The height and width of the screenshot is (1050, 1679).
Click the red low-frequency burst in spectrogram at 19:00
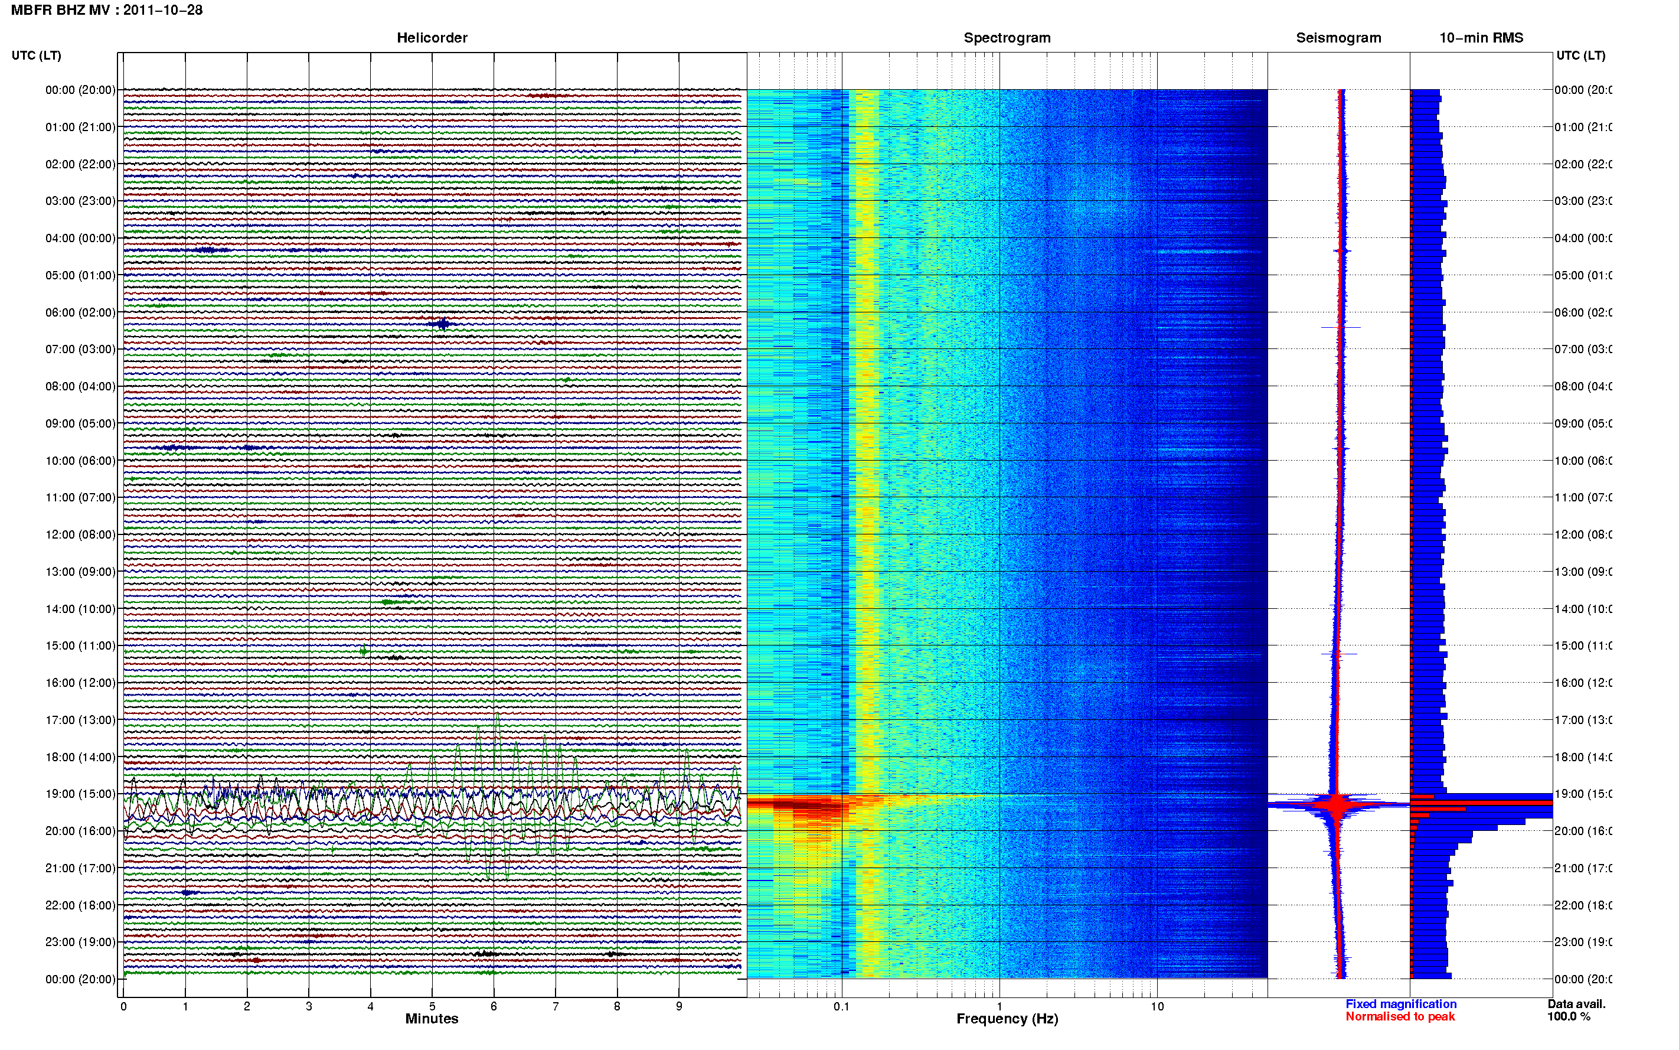click(798, 806)
